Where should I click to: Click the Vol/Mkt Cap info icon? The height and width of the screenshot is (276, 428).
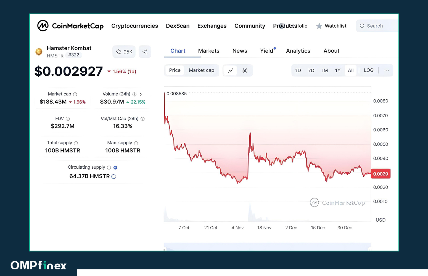click(143, 119)
